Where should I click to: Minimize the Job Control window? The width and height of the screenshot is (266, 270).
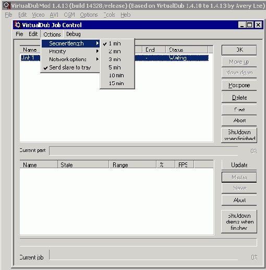[x=242, y=25]
